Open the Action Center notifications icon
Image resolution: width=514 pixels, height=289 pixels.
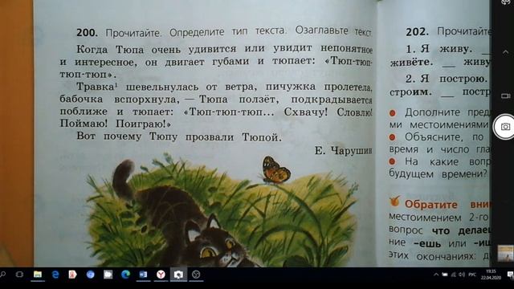click(510, 275)
